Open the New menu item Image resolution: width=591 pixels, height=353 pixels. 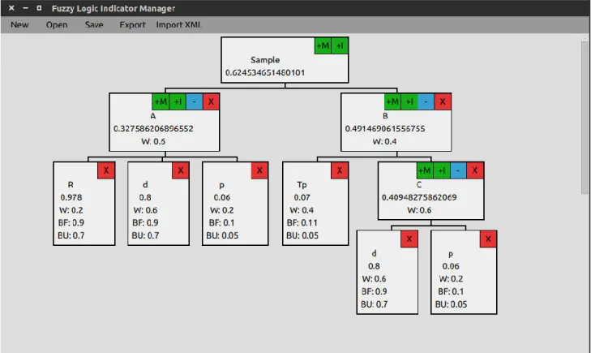coord(19,25)
